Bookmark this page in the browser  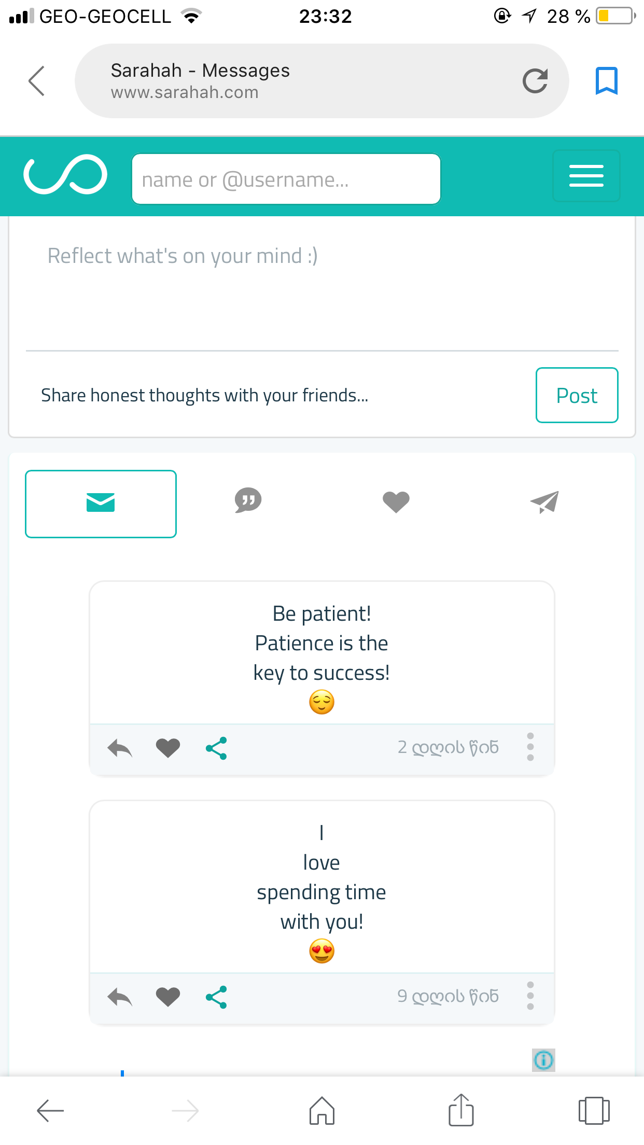tap(606, 81)
